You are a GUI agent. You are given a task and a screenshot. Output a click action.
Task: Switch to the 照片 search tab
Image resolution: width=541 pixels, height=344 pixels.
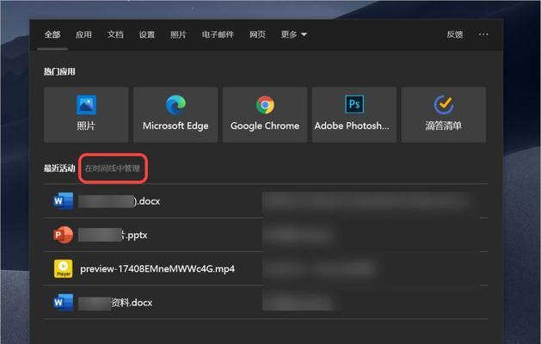pyautogui.click(x=178, y=34)
